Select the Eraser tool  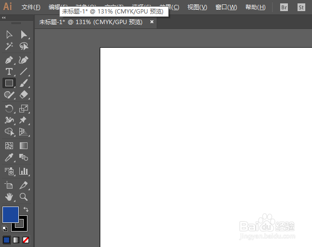(24, 95)
